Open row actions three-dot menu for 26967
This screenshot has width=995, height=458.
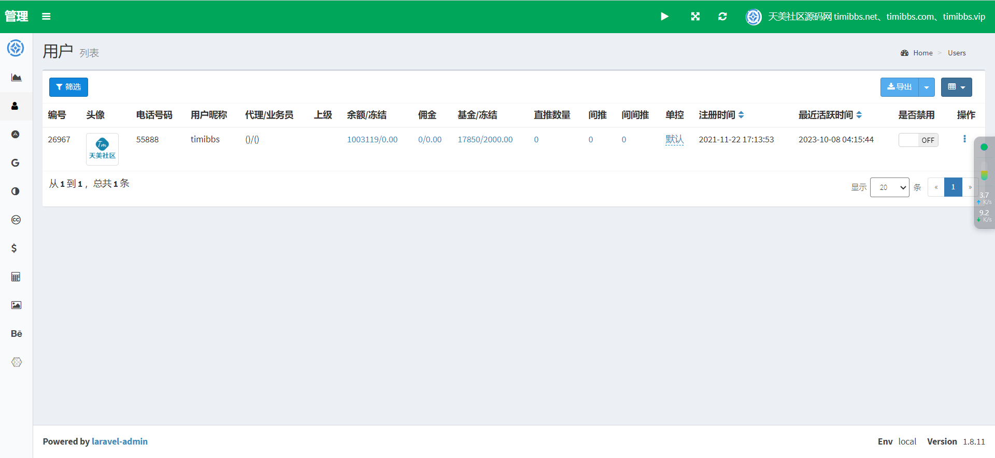tap(964, 139)
